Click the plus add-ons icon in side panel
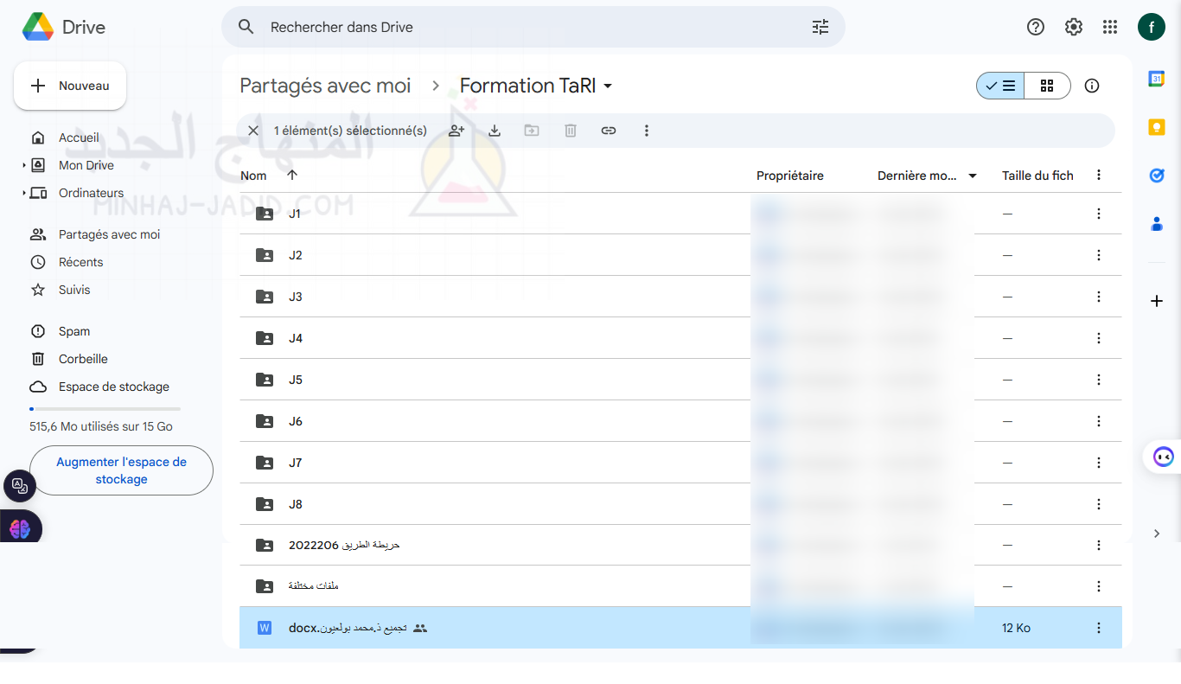This screenshot has height=684, width=1181. [1157, 301]
